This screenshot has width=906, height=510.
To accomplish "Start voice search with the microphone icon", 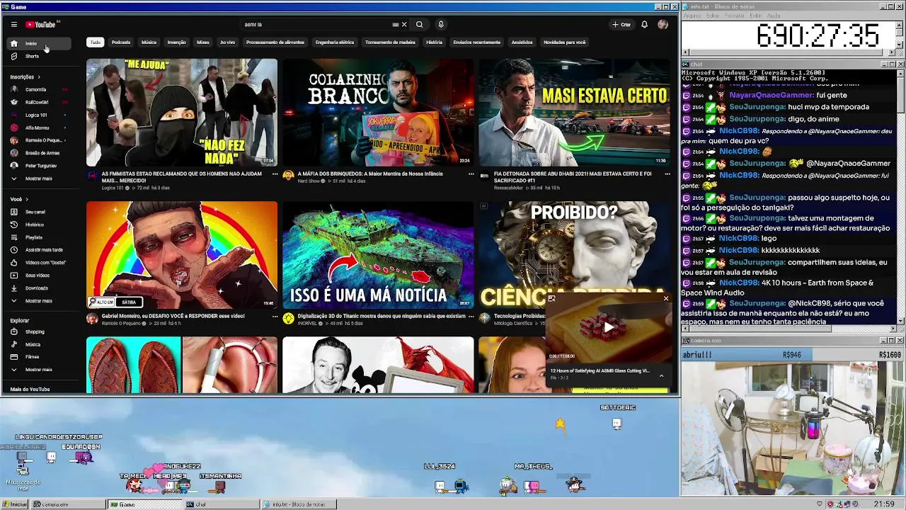I will [x=440, y=24].
